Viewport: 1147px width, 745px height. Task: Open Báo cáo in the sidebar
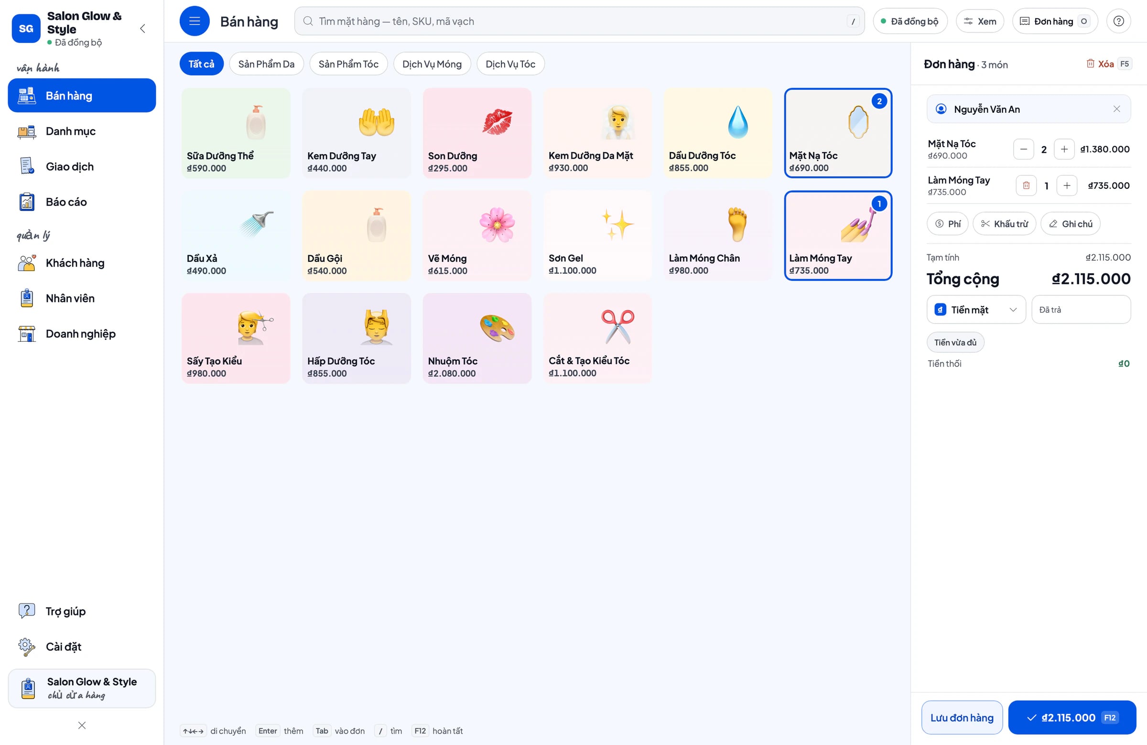tap(82, 202)
